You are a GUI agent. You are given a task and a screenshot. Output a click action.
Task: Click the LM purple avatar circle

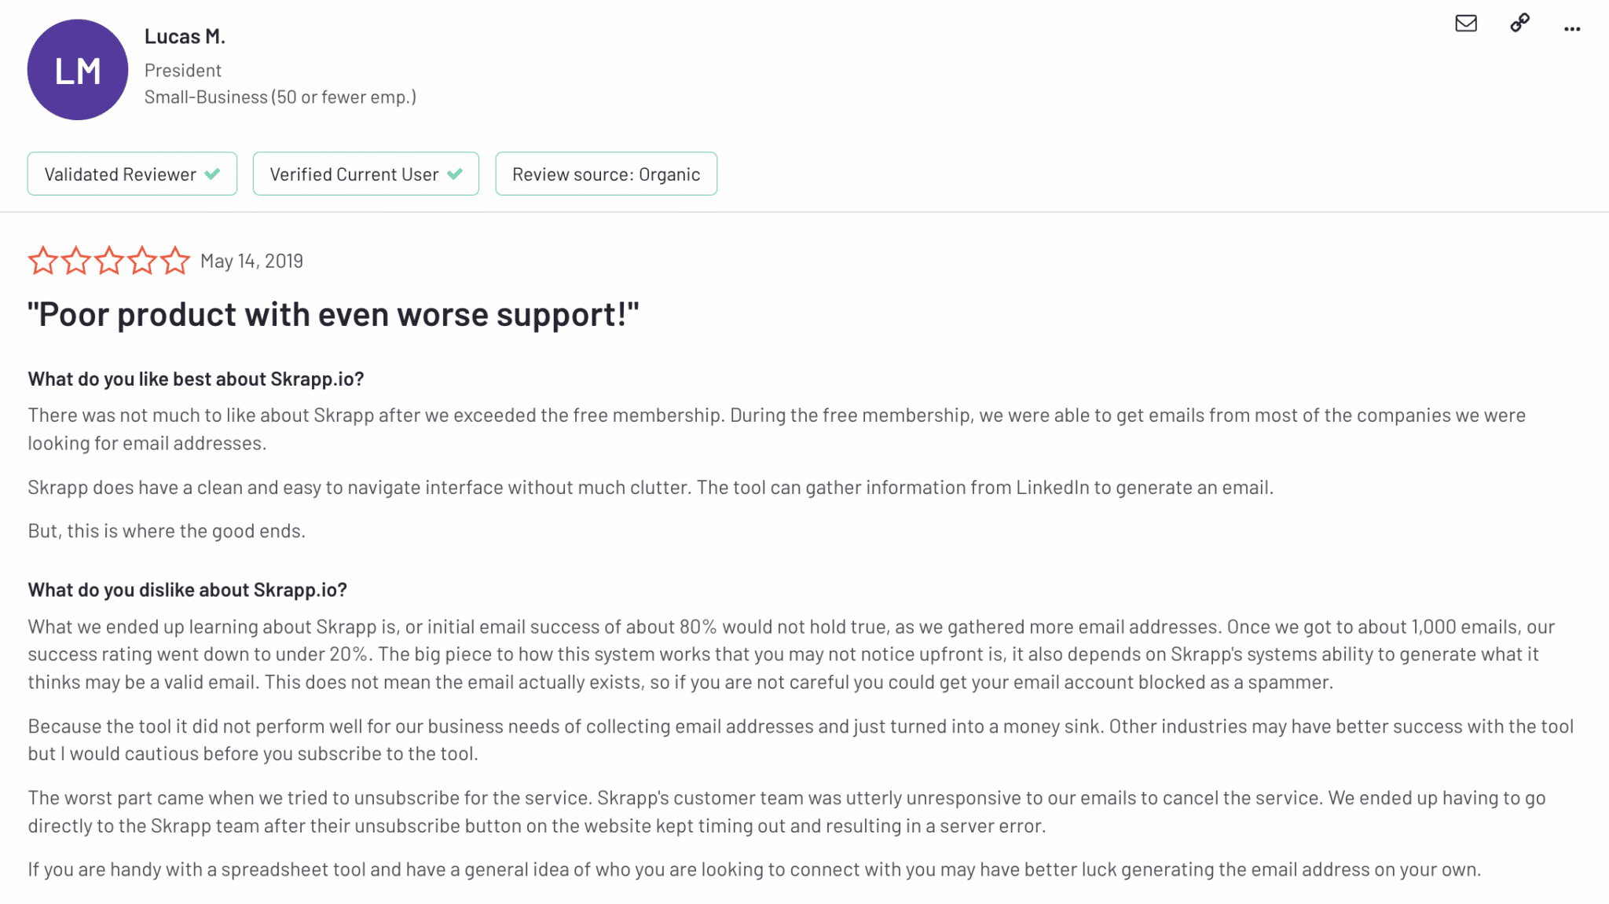pos(77,70)
